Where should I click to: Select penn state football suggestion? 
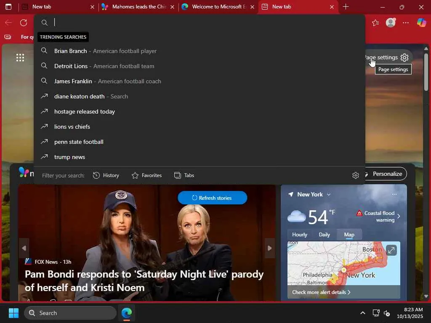pos(200,142)
